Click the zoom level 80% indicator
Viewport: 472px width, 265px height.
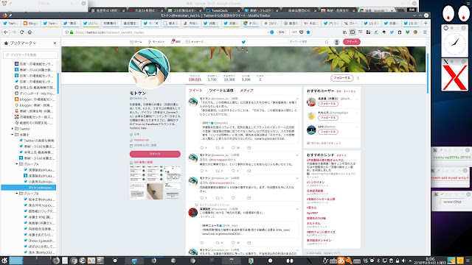point(281,32)
